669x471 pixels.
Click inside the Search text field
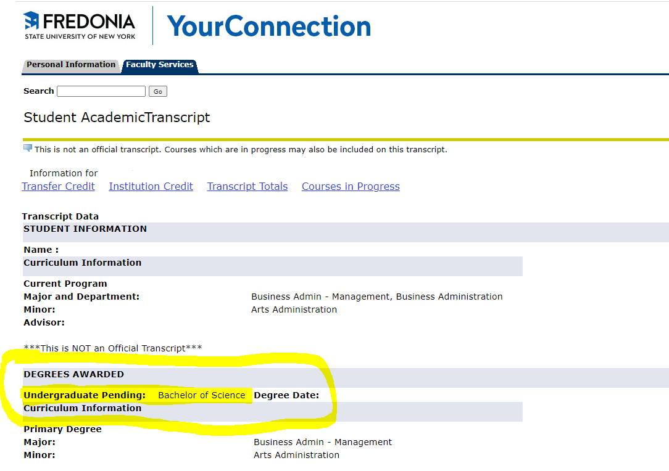click(101, 91)
